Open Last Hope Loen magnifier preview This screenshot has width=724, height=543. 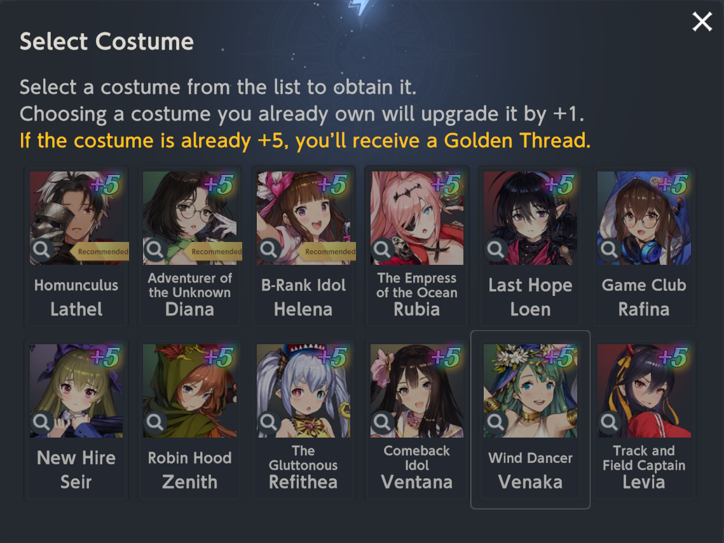(x=496, y=250)
